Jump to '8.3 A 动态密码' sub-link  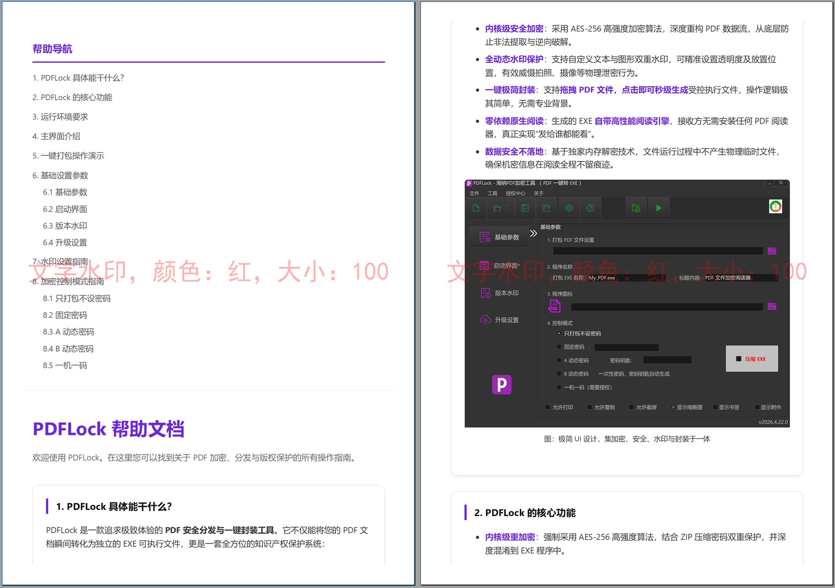pyautogui.click(x=69, y=332)
